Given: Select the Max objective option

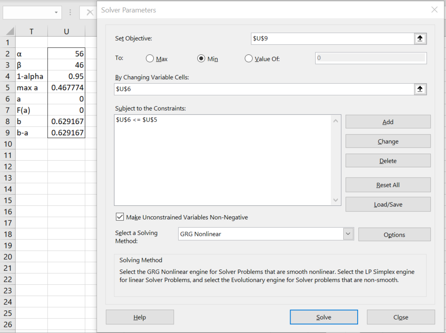Looking at the screenshot, I should tap(150, 59).
